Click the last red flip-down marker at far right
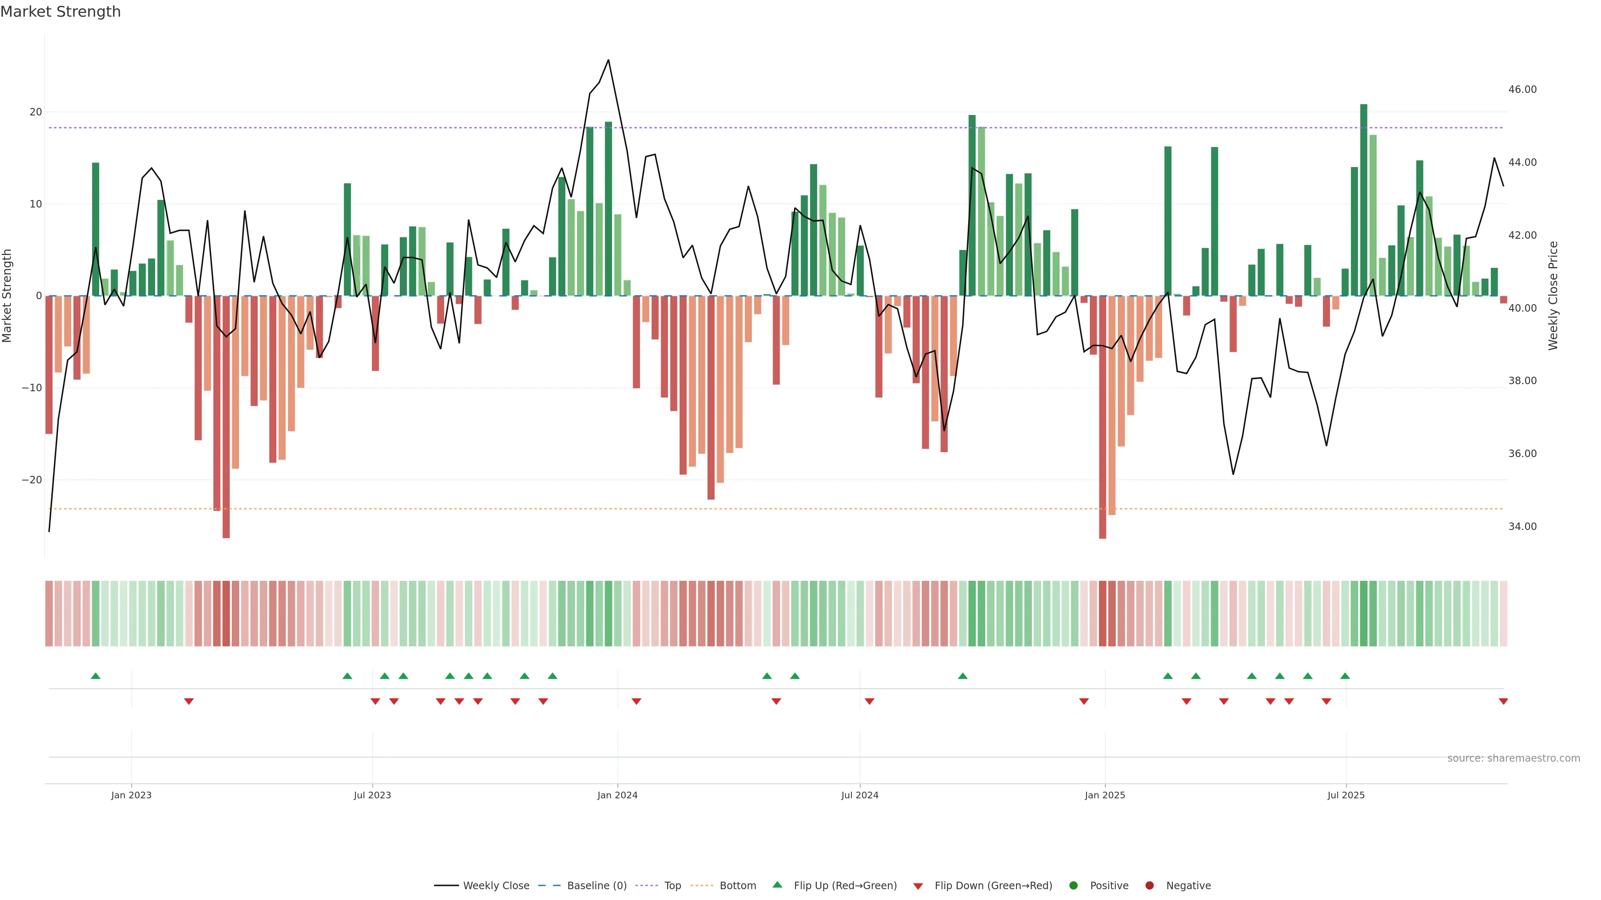This screenshot has height=900, width=1601. 1503,701
